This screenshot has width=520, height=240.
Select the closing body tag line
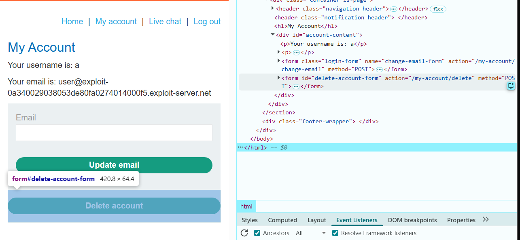261,139
